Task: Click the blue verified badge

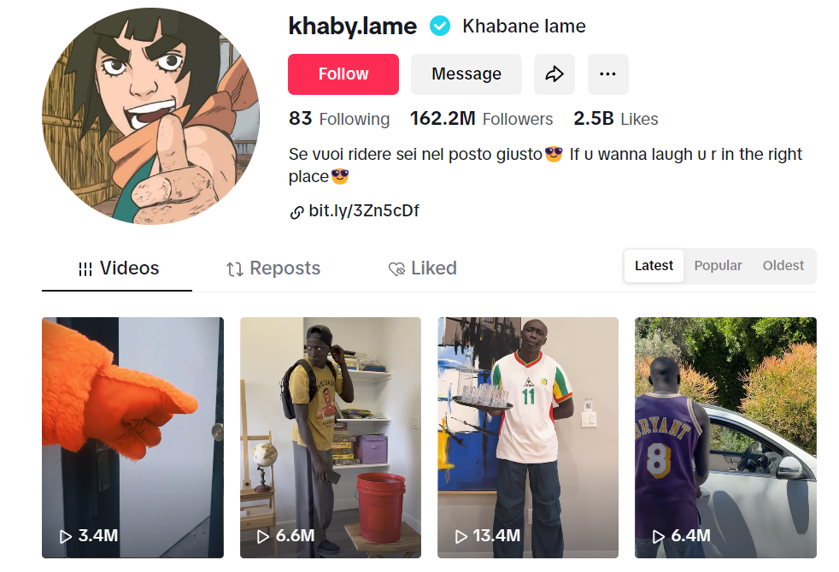Action: 440,26
